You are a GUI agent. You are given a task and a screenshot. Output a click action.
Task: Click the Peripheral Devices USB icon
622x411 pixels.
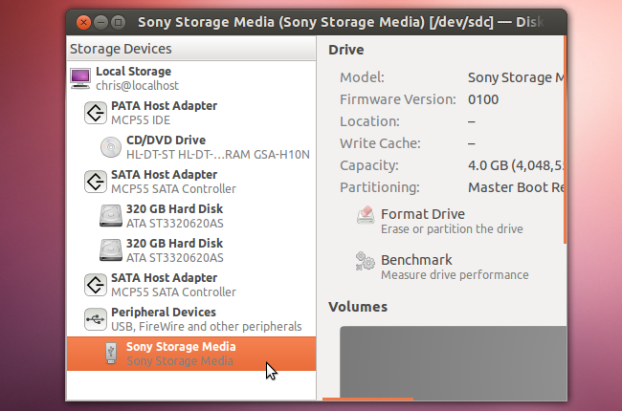[96, 319]
